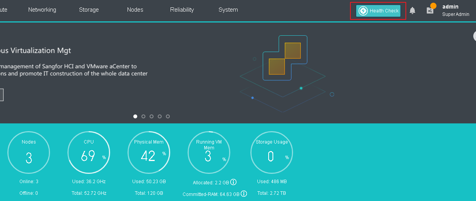Screen dimensions: 476x201
Task: Switch to the second banner carousel dot
Action: click(143, 116)
